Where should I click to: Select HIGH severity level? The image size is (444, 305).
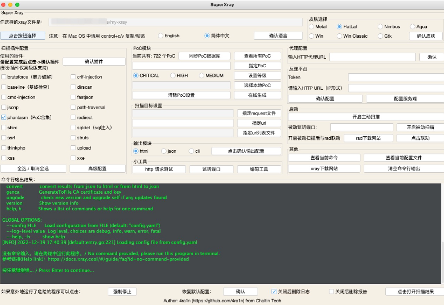(x=173, y=76)
